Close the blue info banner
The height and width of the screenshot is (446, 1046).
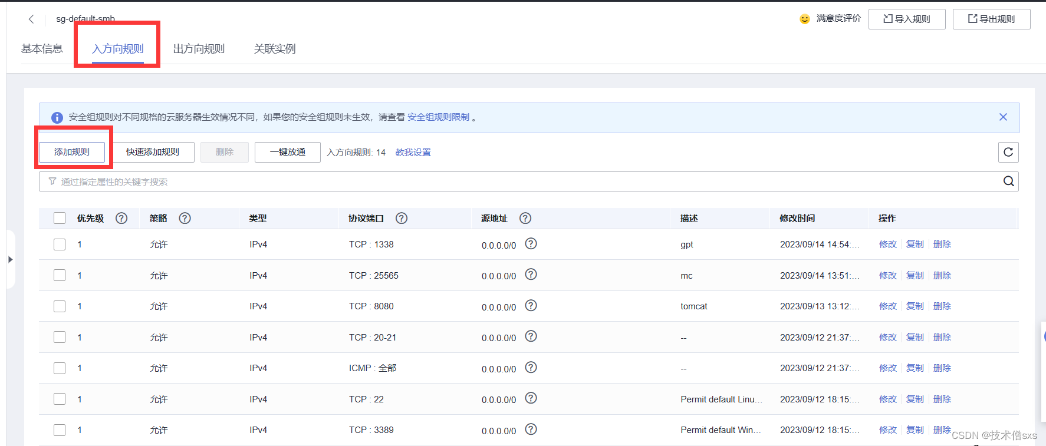pos(1003,117)
